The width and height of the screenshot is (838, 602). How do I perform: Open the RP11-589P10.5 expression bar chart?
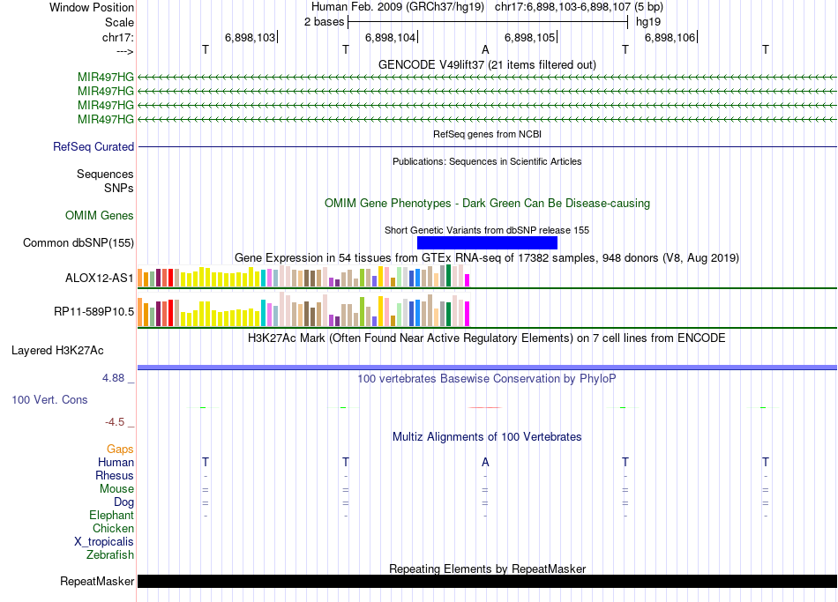303,309
